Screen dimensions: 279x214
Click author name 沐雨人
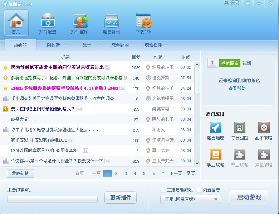pos(158,130)
